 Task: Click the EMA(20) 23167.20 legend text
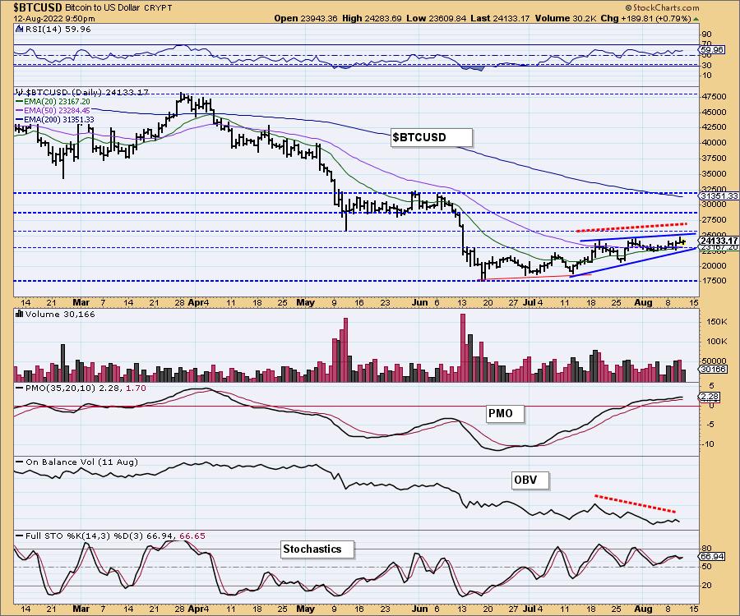pos(57,101)
